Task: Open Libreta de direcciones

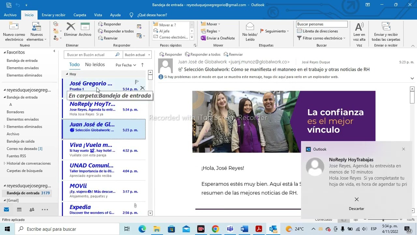Action: coord(318,31)
